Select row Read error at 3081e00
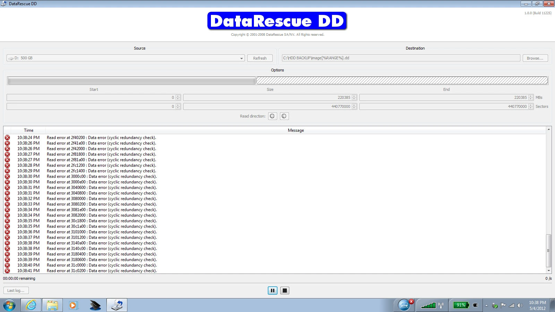The width and height of the screenshot is (555, 312). point(275,210)
